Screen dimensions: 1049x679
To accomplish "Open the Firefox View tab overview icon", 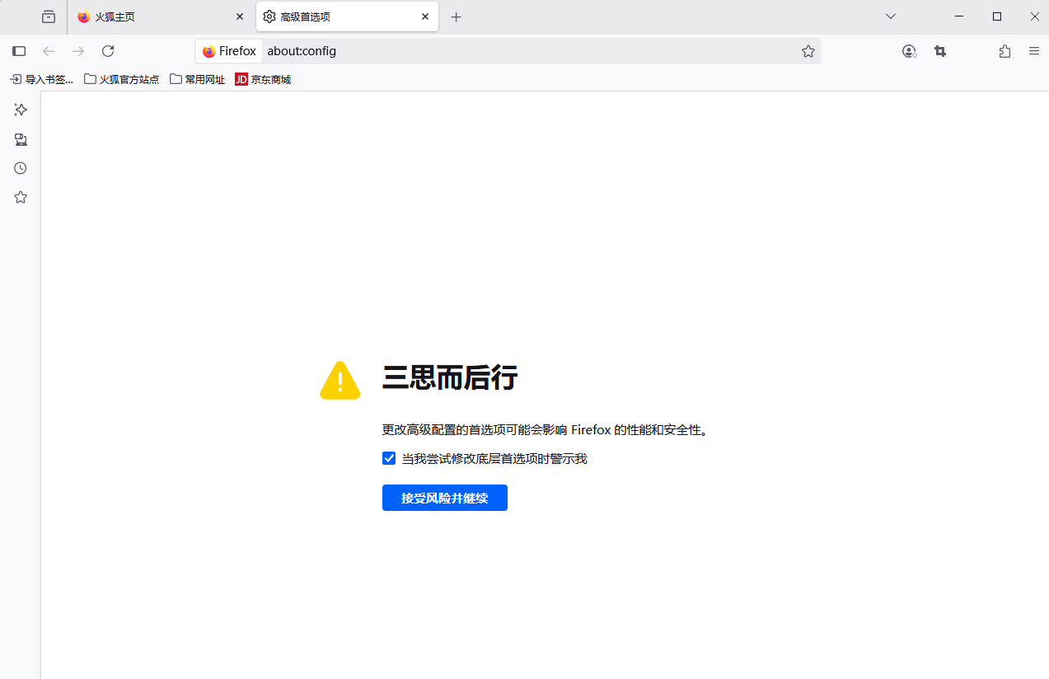I will click(49, 16).
